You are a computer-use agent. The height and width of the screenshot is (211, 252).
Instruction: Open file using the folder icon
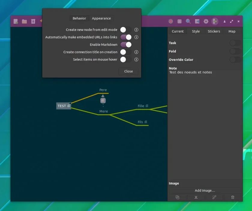(24, 21)
